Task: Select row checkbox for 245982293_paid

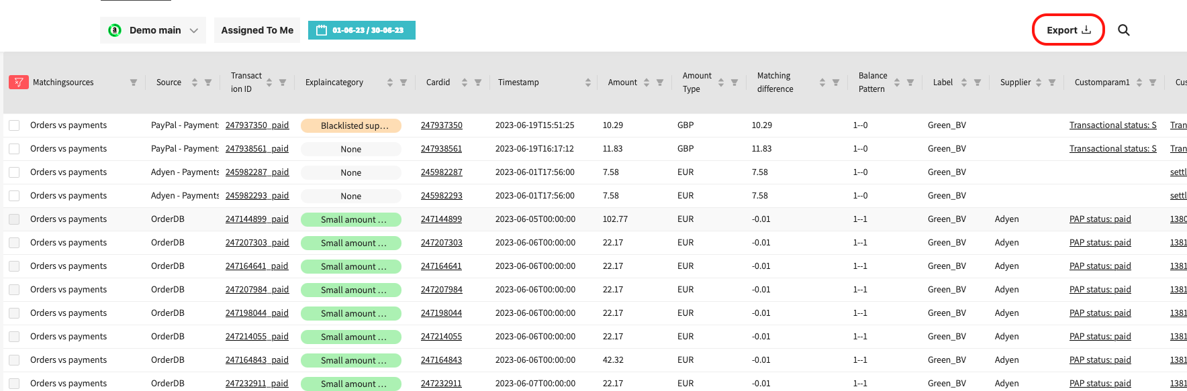Action: tap(14, 196)
